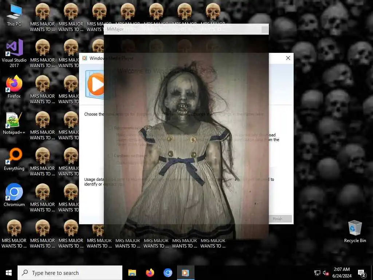This screenshot has height=280, width=373.
Task: Open the This PC desktop icon
Action: point(14,15)
